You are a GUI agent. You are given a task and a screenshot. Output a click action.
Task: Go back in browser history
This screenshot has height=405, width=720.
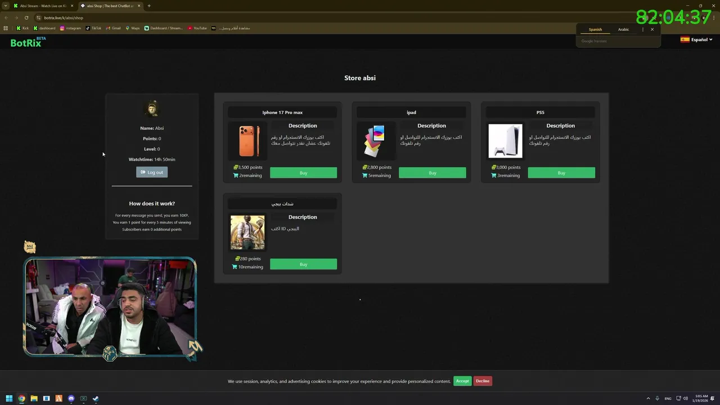coord(6,17)
